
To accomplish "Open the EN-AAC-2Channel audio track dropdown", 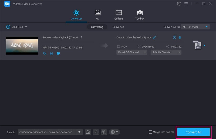I will tap(132, 52).
